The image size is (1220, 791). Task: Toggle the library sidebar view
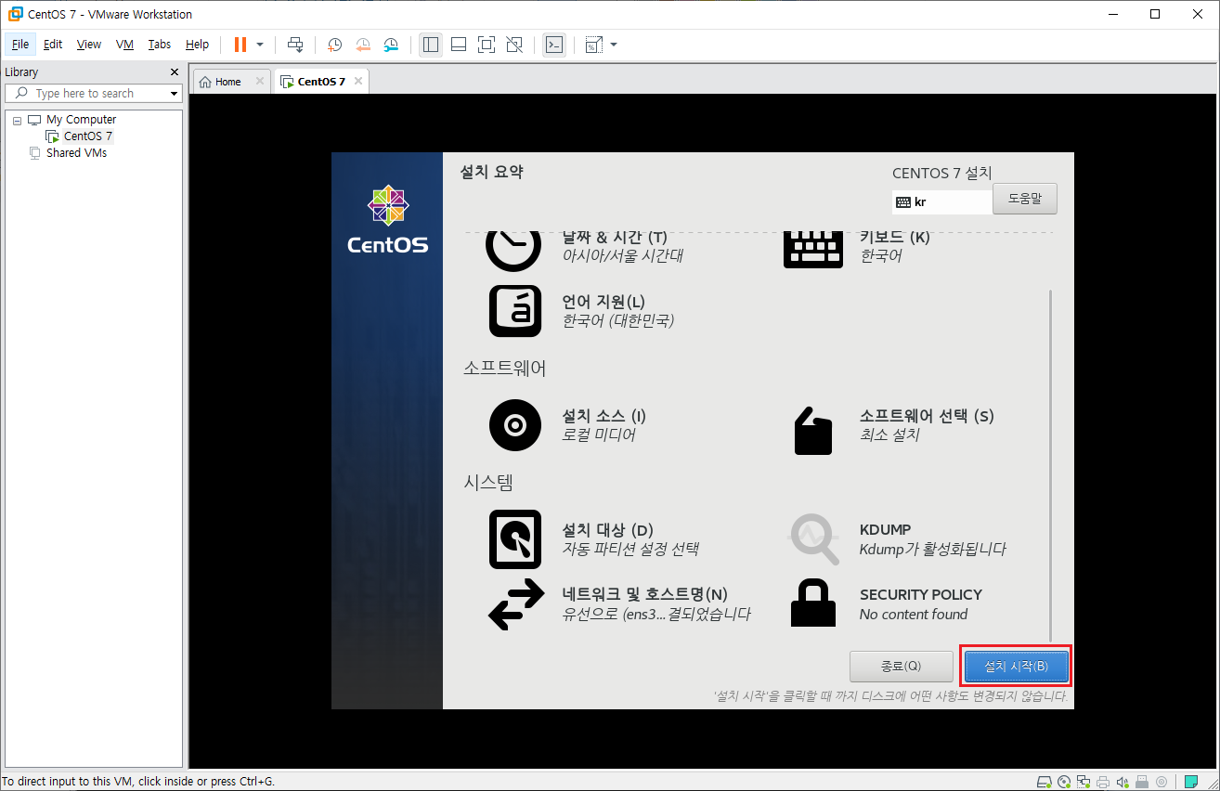[x=430, y=45]
